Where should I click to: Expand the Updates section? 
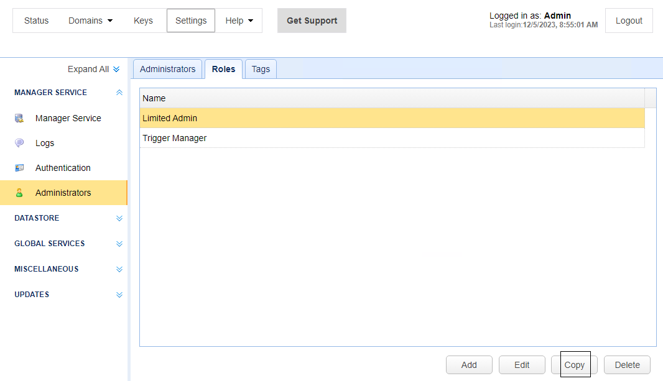119,295
